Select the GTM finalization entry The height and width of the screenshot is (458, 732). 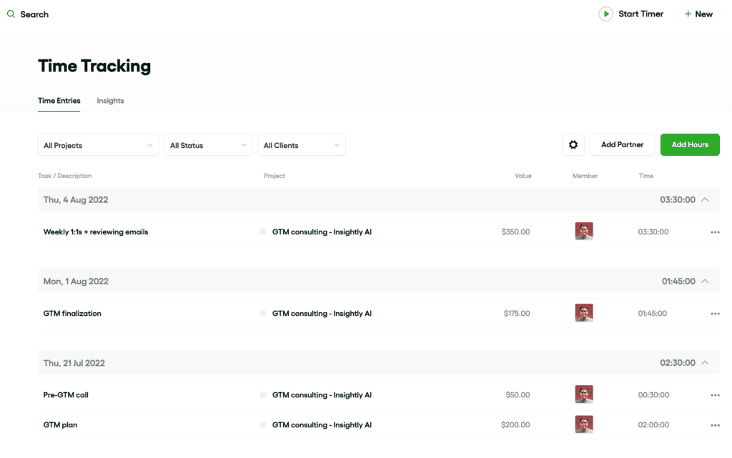coord(72,314)
